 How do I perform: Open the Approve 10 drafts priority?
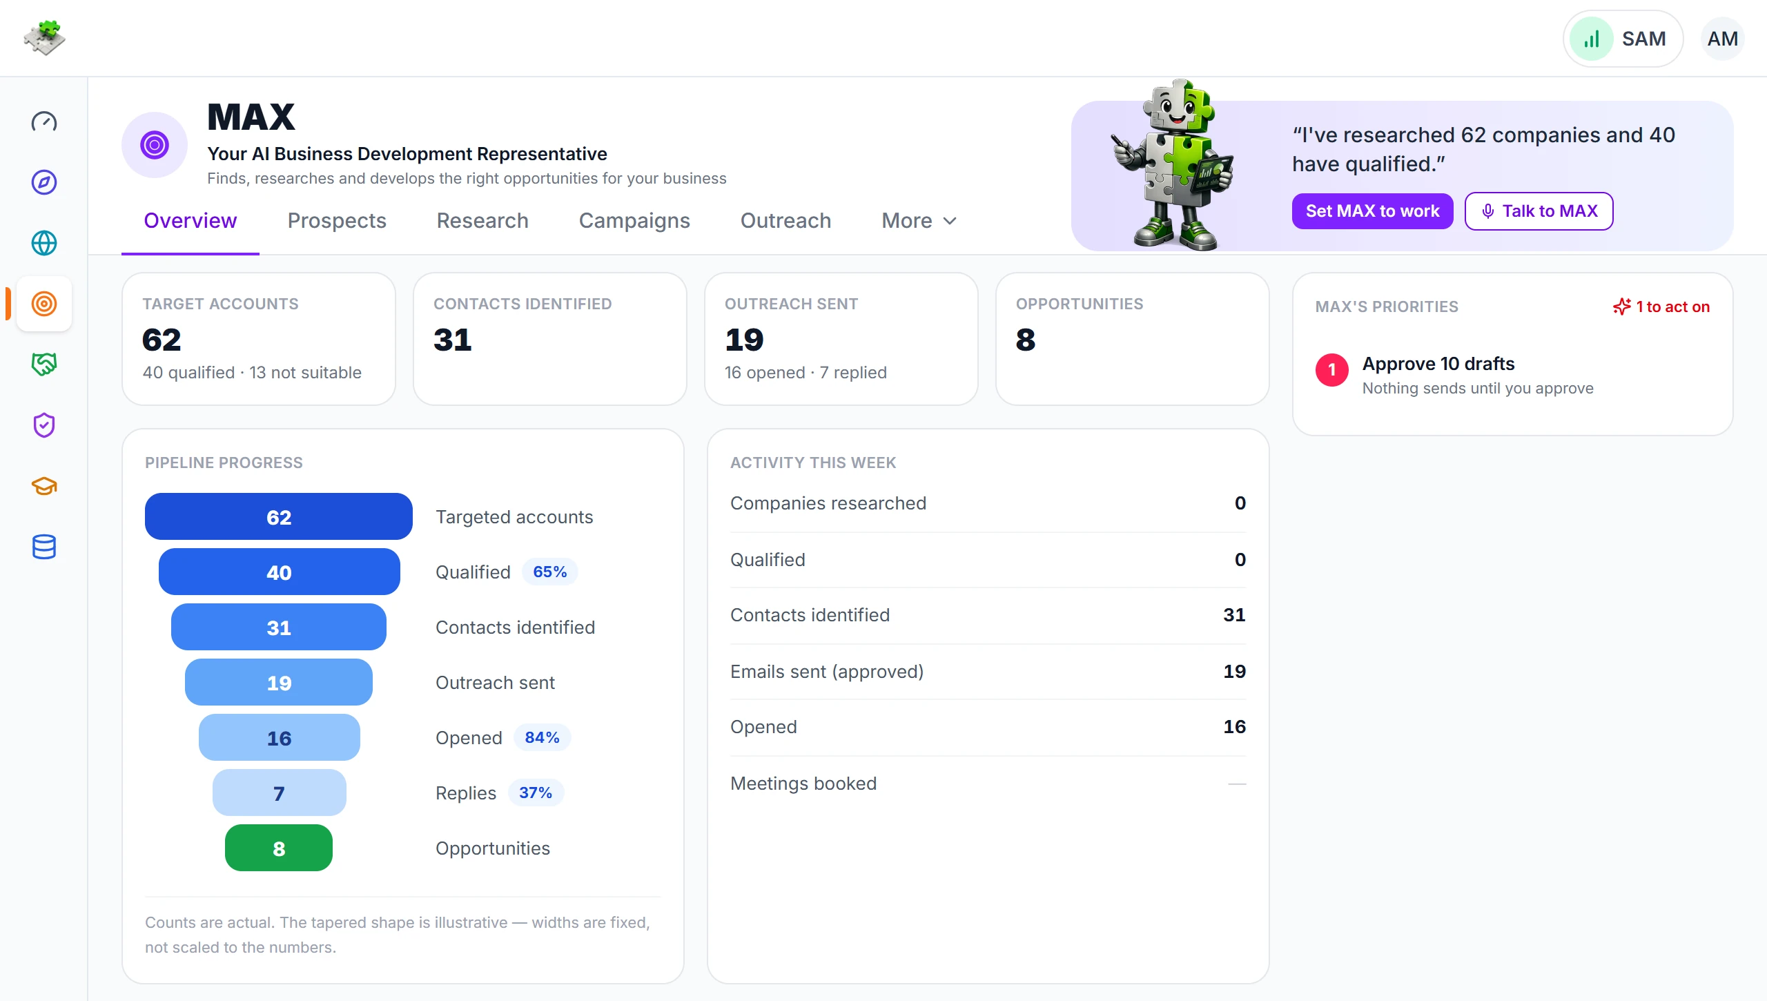[1512, 375]
